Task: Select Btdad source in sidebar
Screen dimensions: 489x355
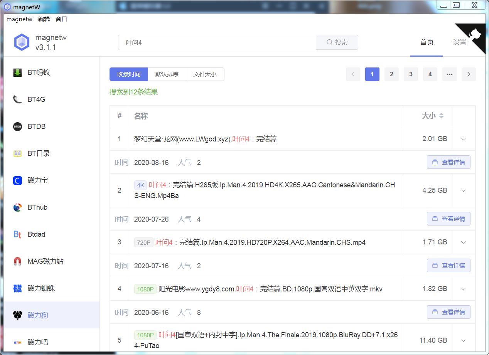Action: click(x=51, y=234)
